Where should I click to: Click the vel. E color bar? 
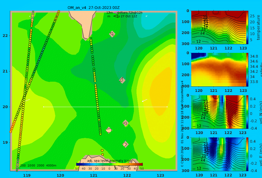247,154
